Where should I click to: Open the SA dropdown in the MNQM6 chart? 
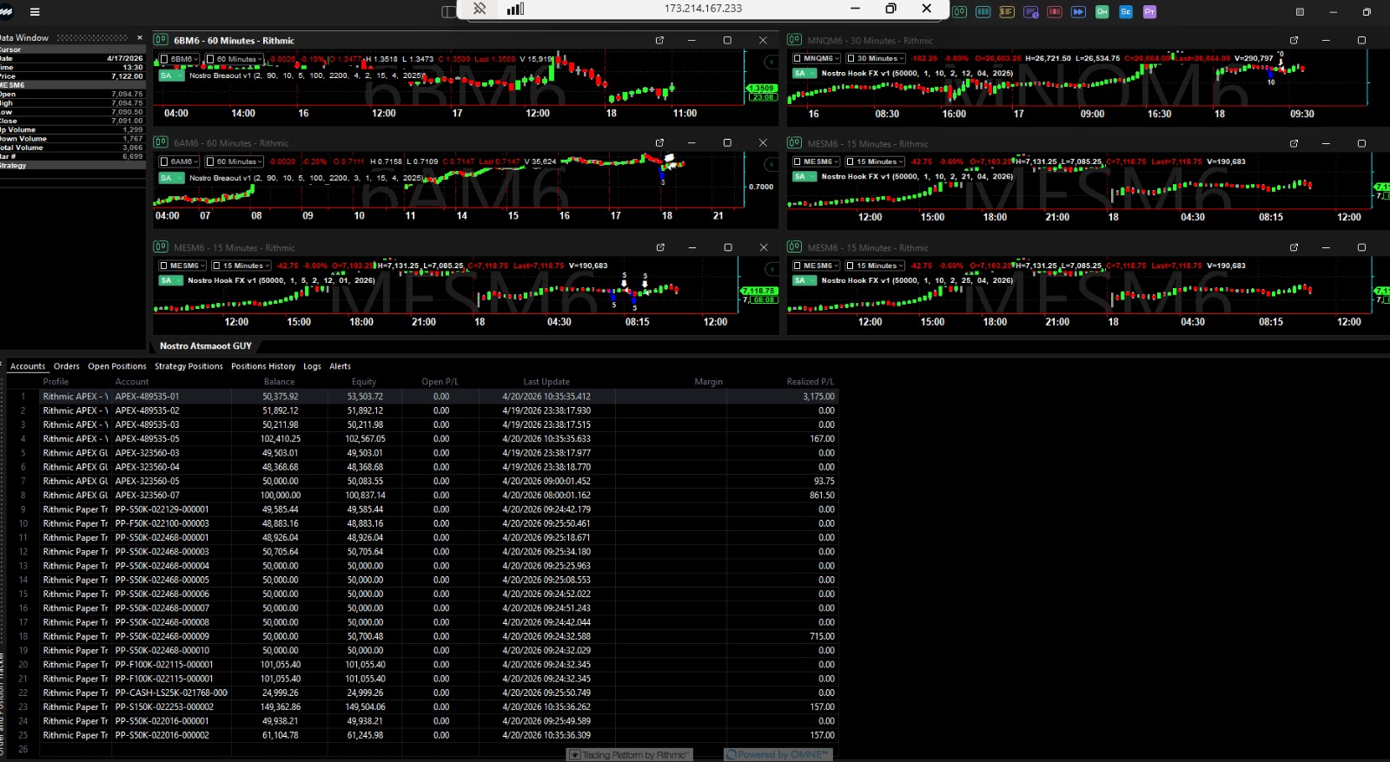804,73
